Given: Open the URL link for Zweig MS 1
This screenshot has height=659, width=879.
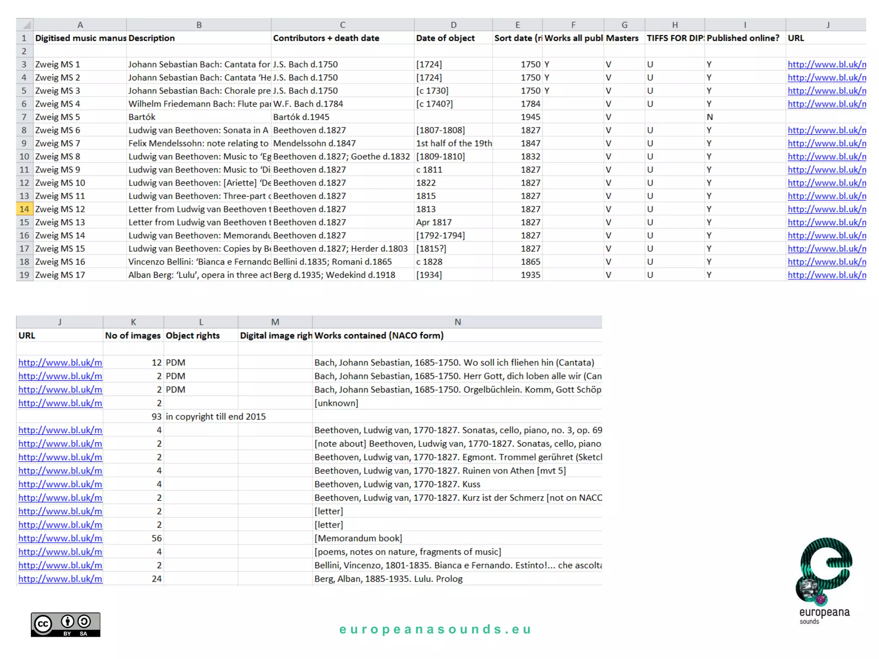Looking at the screenshot, I should point(826,64).
